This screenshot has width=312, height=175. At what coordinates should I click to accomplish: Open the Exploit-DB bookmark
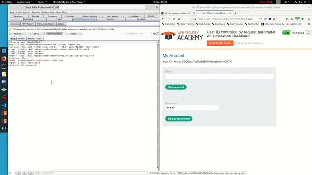click(294, 24)
